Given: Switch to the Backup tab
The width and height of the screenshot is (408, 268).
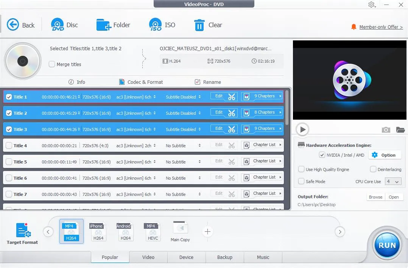Looking at the screenshot, I should point(225,257).
